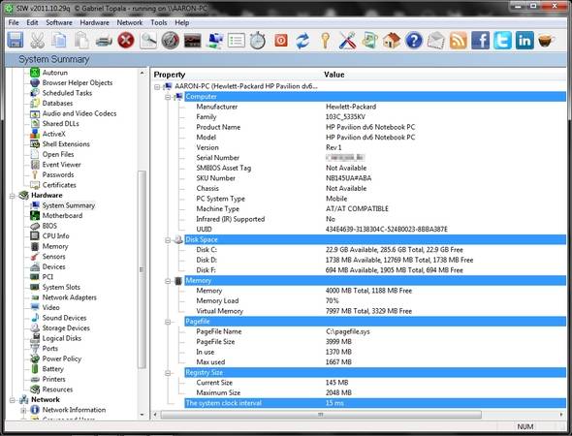Open the File menu
This screenshot has height=436, width=572.
click(14, 22)
